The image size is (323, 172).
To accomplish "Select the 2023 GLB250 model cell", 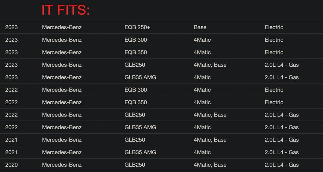I will [135, 65].
